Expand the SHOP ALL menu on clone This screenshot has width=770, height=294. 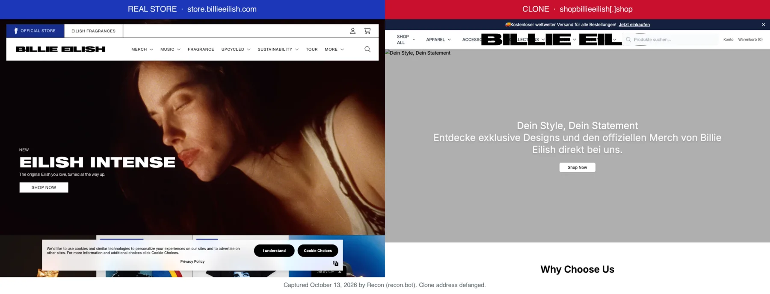(x=406, y=40)
